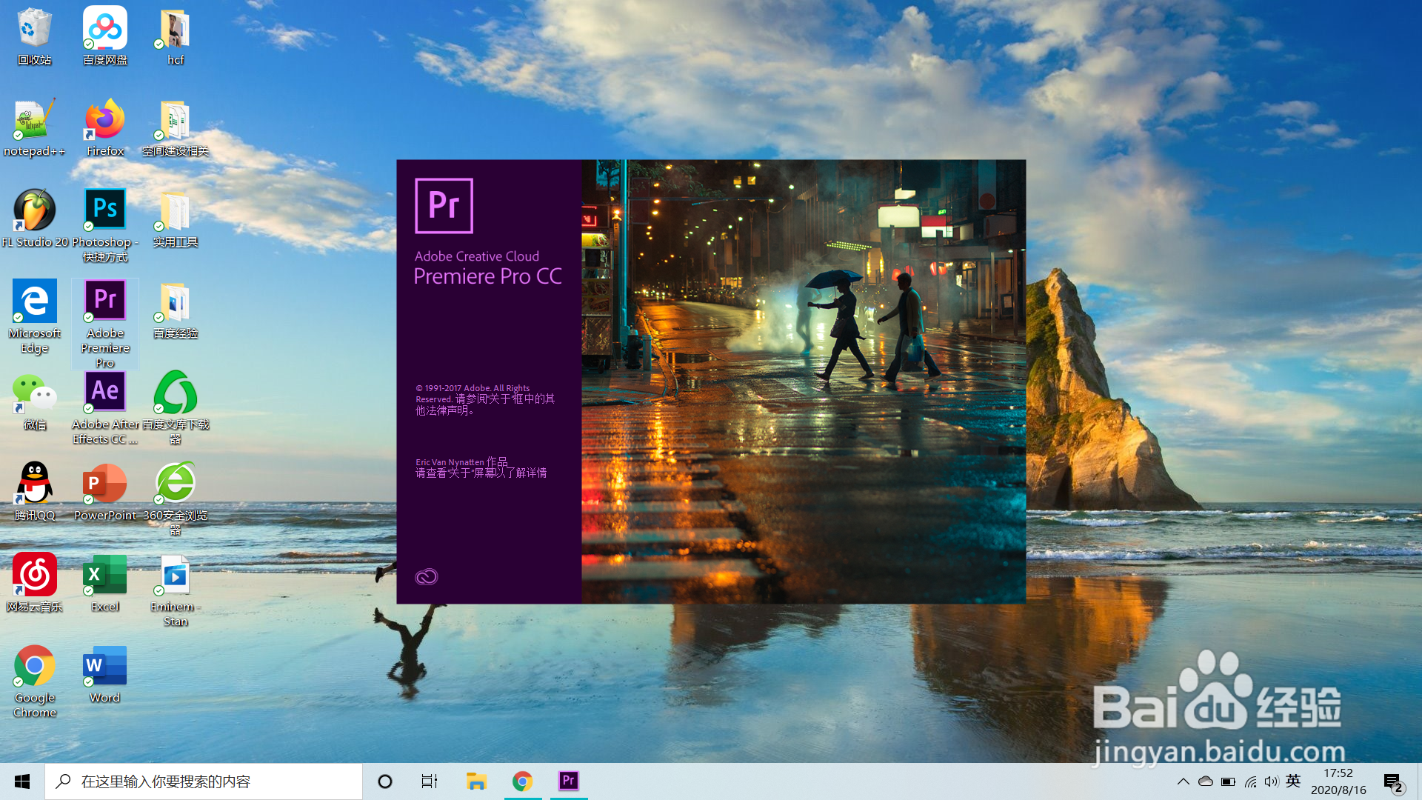Open the Baidu Netdisk desktop icon

coord(104,36)
